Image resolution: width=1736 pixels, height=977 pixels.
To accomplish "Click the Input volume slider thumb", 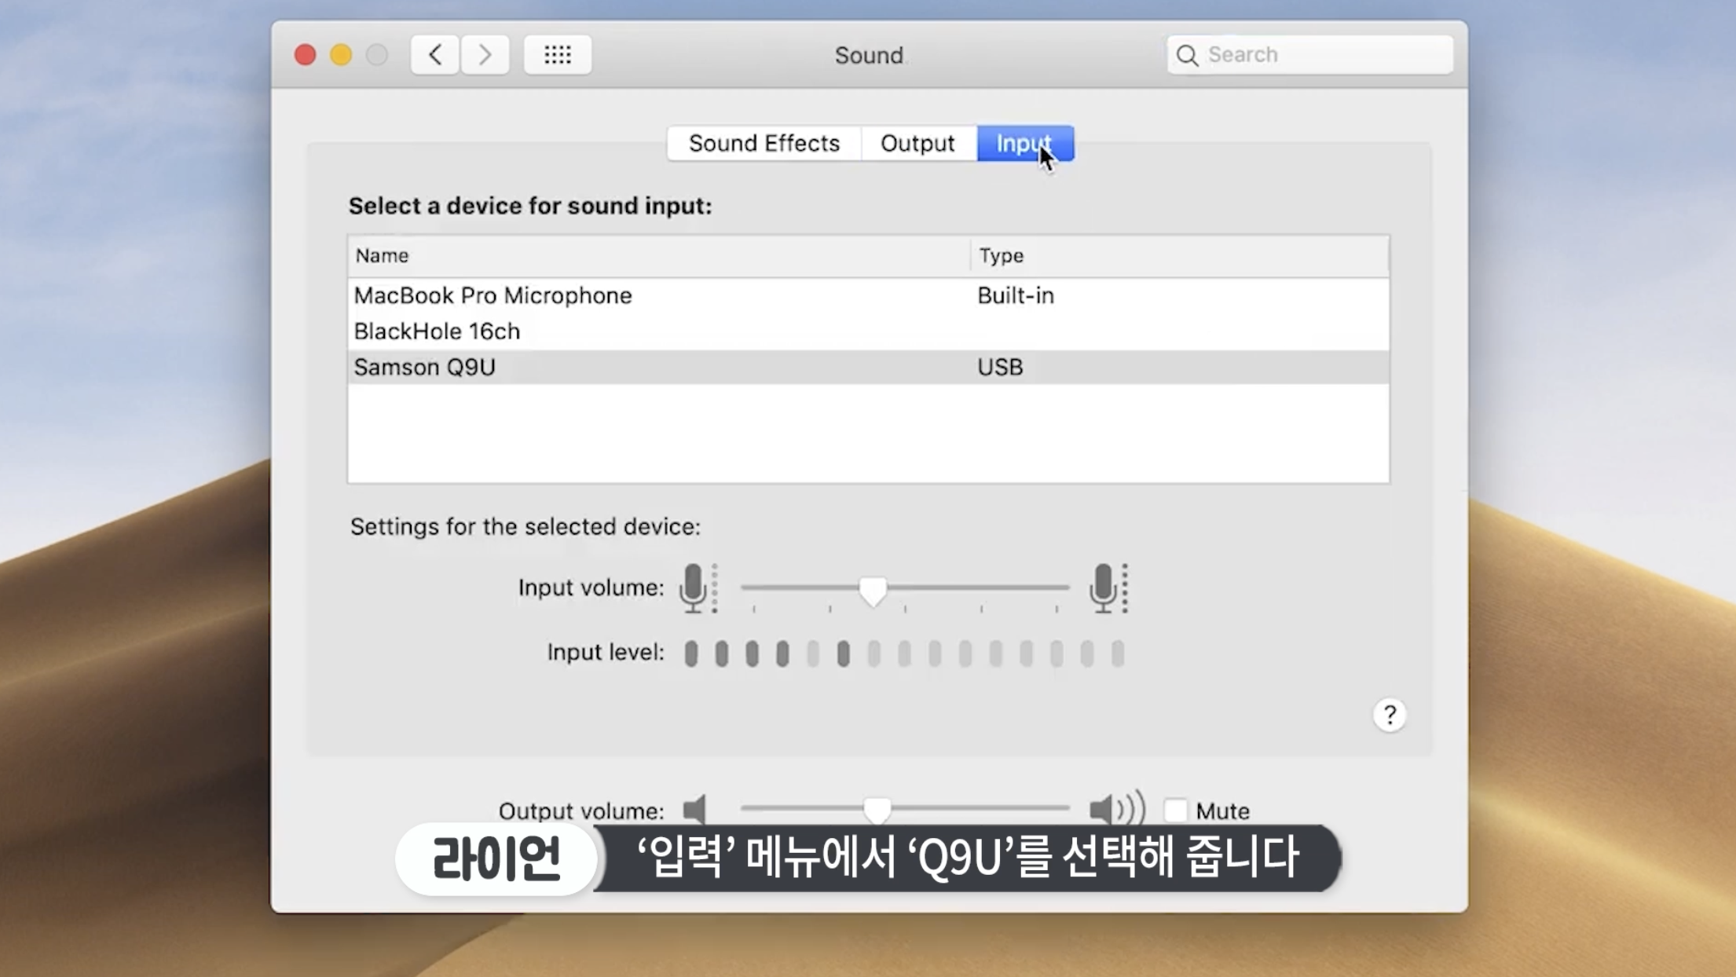I will click(872, 591).
